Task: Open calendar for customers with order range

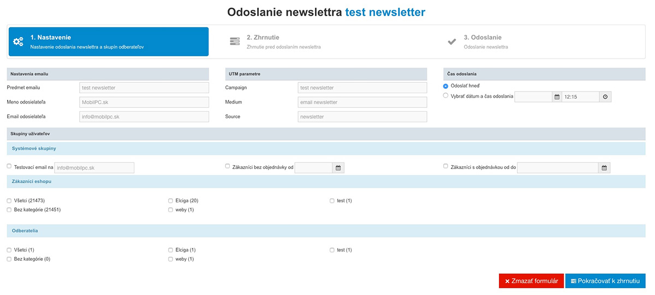Action: pos(604,168)
